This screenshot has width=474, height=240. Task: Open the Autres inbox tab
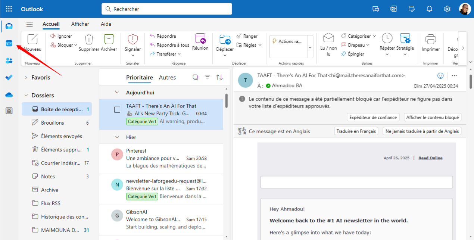(167, 77)
